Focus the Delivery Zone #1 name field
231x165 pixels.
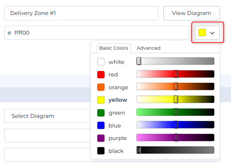[81, 13]
